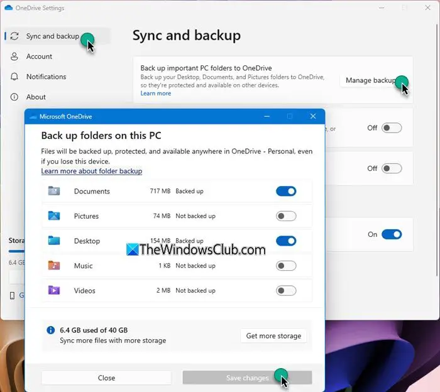Select the Videos label in backup list
This screenshot has width=440, height=392.
pyautogui.click(x=84, y=290)
